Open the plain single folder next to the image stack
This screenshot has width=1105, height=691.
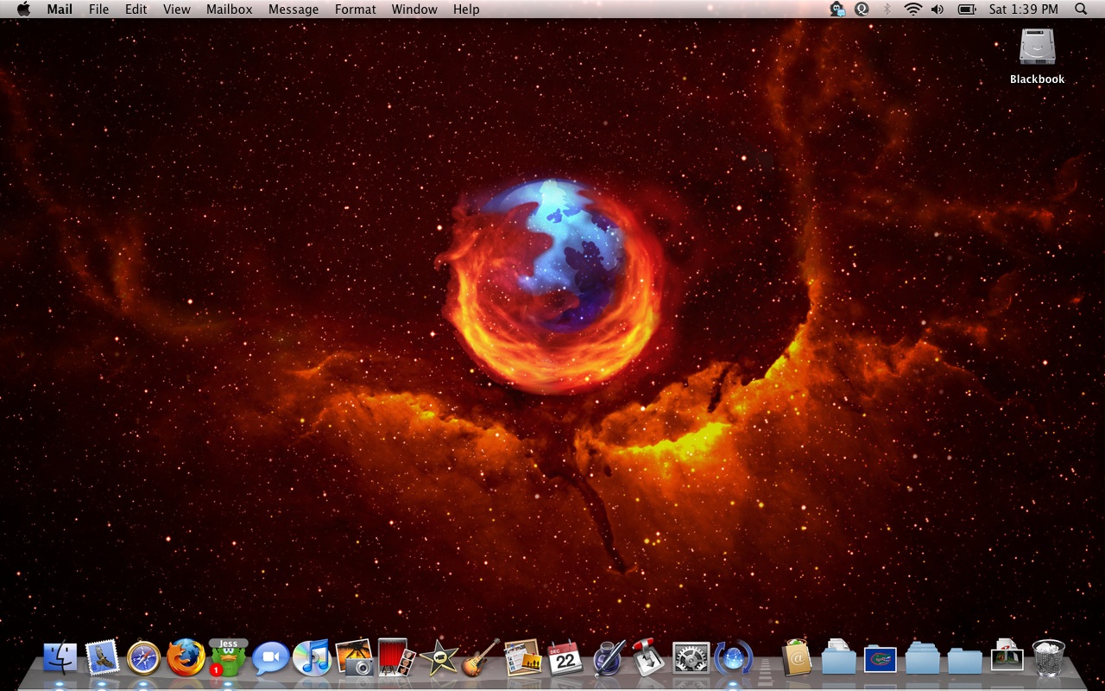pos(965,661)
